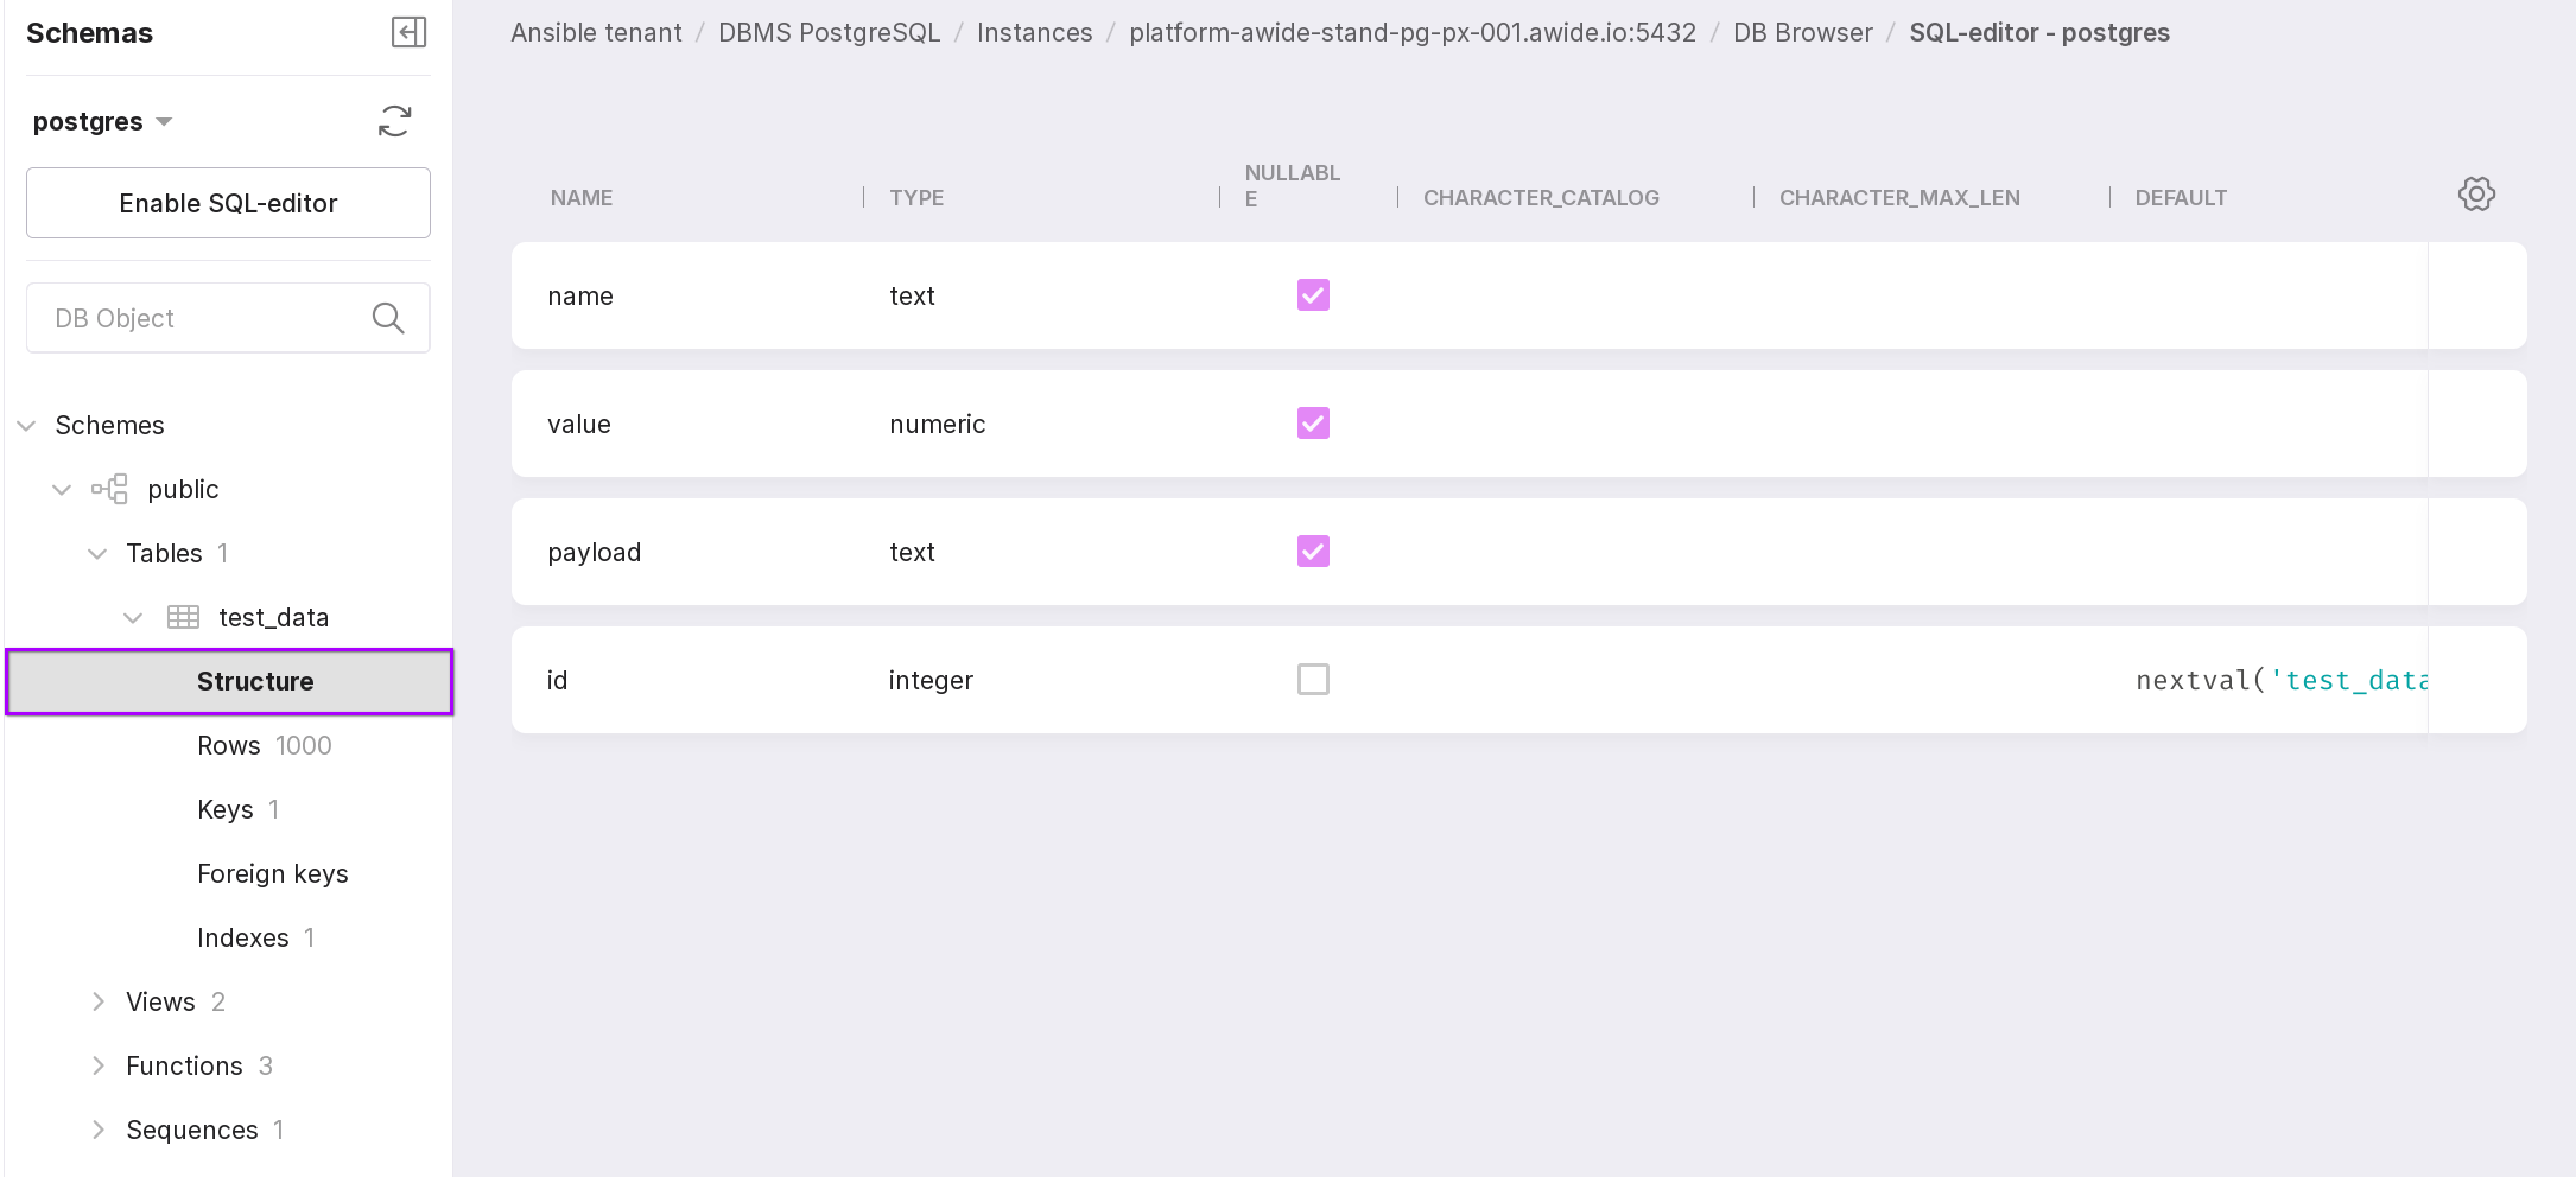Expand the Functions tree node
Image resolution: width=2576 pixels, height=1177 pixels.
[98, 1066]
